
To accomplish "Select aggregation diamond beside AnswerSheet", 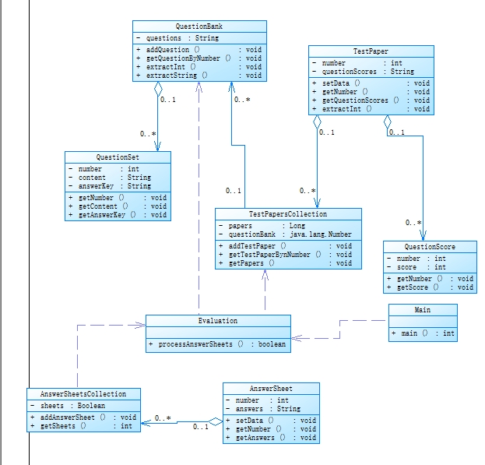I will tap(216, 421).
